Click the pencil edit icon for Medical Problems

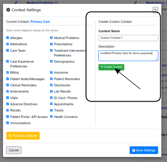tap(135, 2)
